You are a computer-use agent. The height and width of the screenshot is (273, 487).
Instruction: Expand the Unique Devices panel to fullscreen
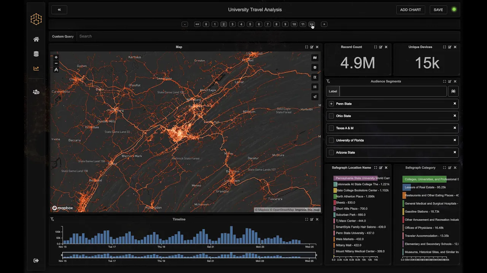coord(444,47)
